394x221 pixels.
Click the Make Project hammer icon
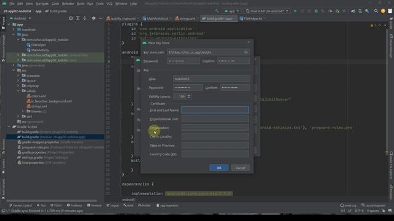tap(217, 11)
